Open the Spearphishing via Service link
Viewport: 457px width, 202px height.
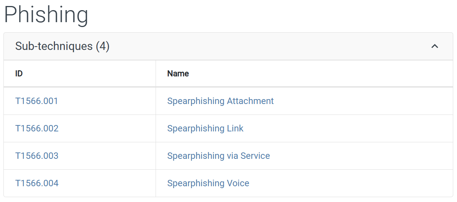click(219, 156)
